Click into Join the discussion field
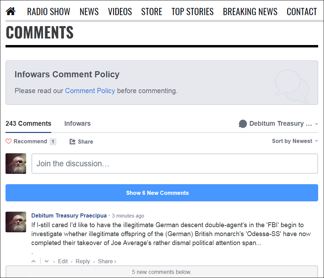The height and width of the screenshot is (278, 324). click(174, 164)
